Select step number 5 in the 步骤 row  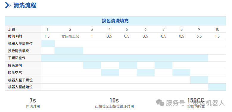click(127, 29)
